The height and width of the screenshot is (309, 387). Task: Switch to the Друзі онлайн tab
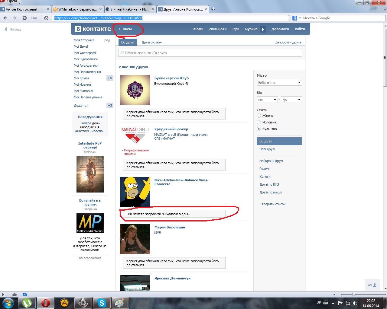(151, 42)
